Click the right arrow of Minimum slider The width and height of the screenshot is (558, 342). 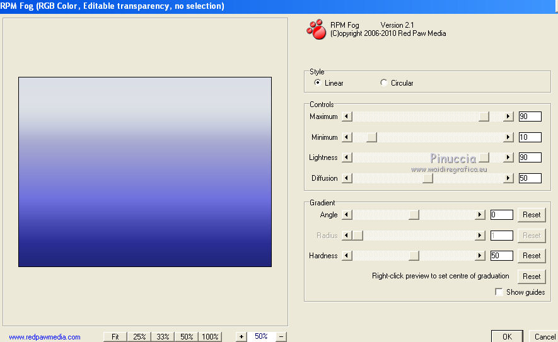(508, 137)
